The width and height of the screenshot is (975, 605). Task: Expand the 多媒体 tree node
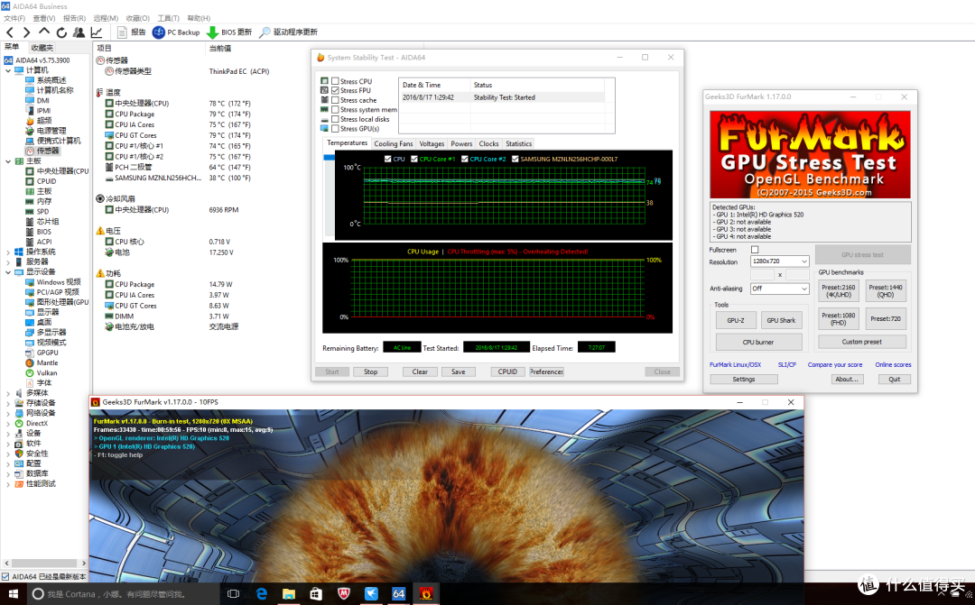point(8,393)
